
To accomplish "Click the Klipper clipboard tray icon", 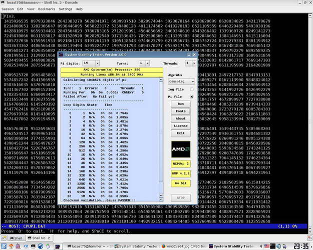I will tap(284, 246).
